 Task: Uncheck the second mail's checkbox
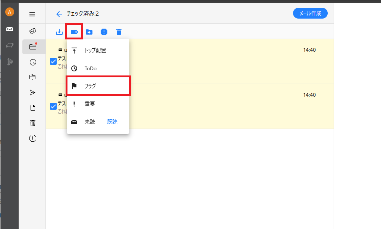click(x=53, y=106)
